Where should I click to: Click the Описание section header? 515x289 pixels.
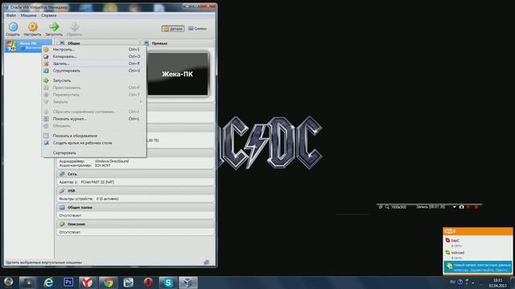coord(135,224)
